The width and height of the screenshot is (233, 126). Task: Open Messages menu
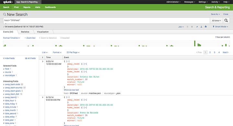[x=190, y=2]
